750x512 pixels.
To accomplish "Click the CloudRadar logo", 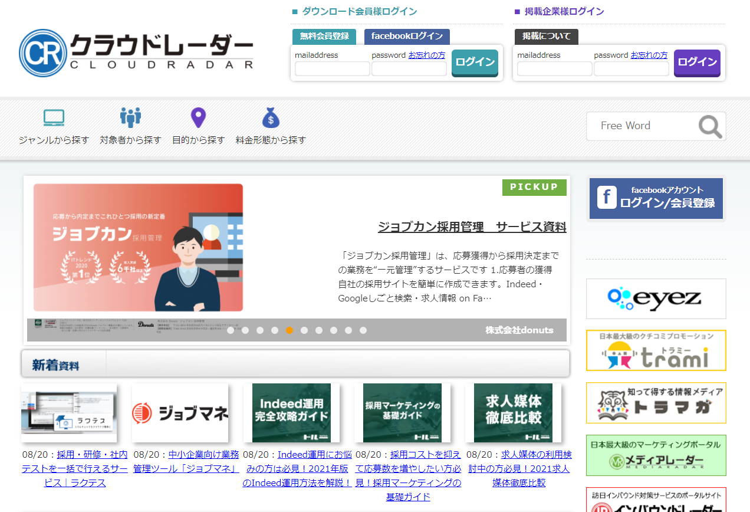I will coord(136,53).
